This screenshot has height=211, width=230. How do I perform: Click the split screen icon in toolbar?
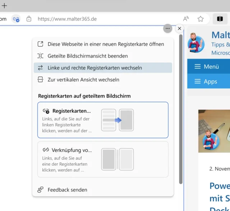coord(220,19)
